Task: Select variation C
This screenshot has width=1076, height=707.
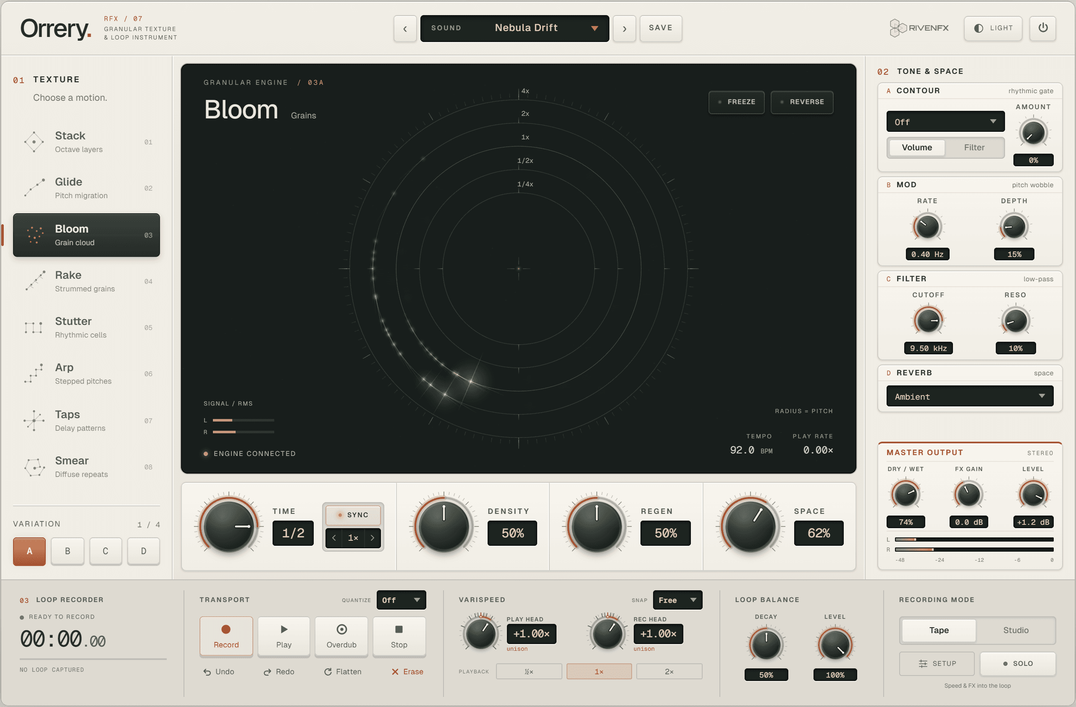Action: [x=105, y=551]
